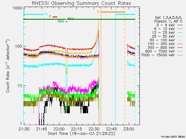Click the orange SAA interval bar next to S
Image resolution: width=186 pixels, height=139 pixels.
point(113,12)
